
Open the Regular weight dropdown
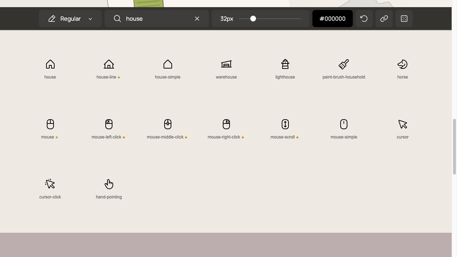coord(70,19)
